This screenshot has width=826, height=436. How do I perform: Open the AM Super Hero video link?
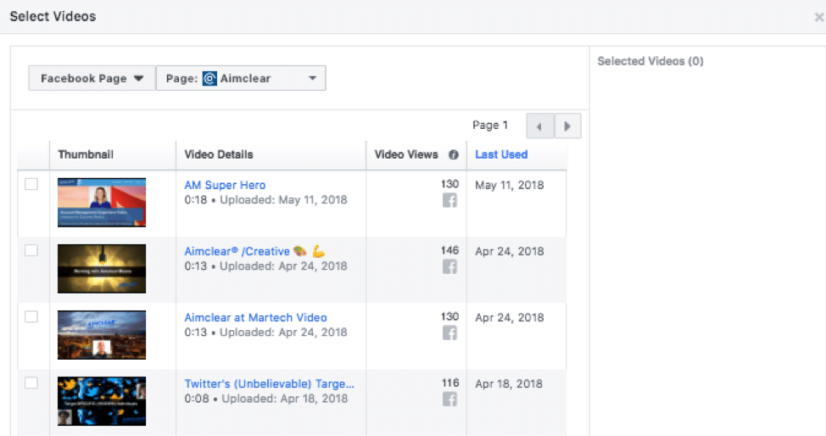tap(225, 185)
